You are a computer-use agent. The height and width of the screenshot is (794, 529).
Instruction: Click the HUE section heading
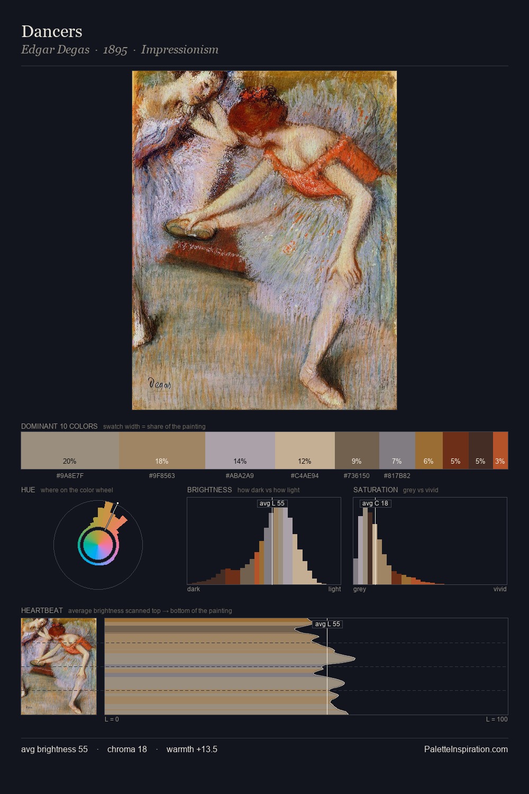coord(28,490)
